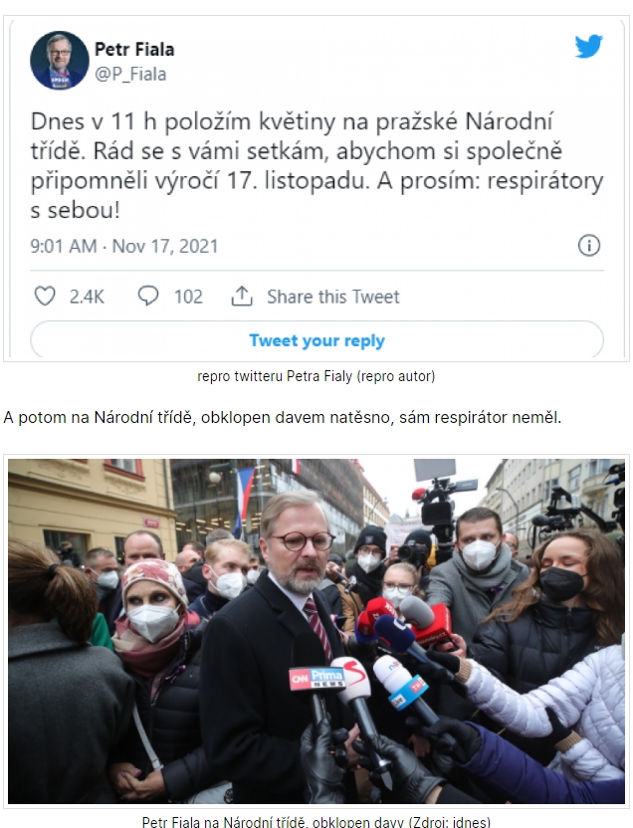Open the photo of crowd with microphones
Viewport: 633px width, 828px height.
pos(316,631)
